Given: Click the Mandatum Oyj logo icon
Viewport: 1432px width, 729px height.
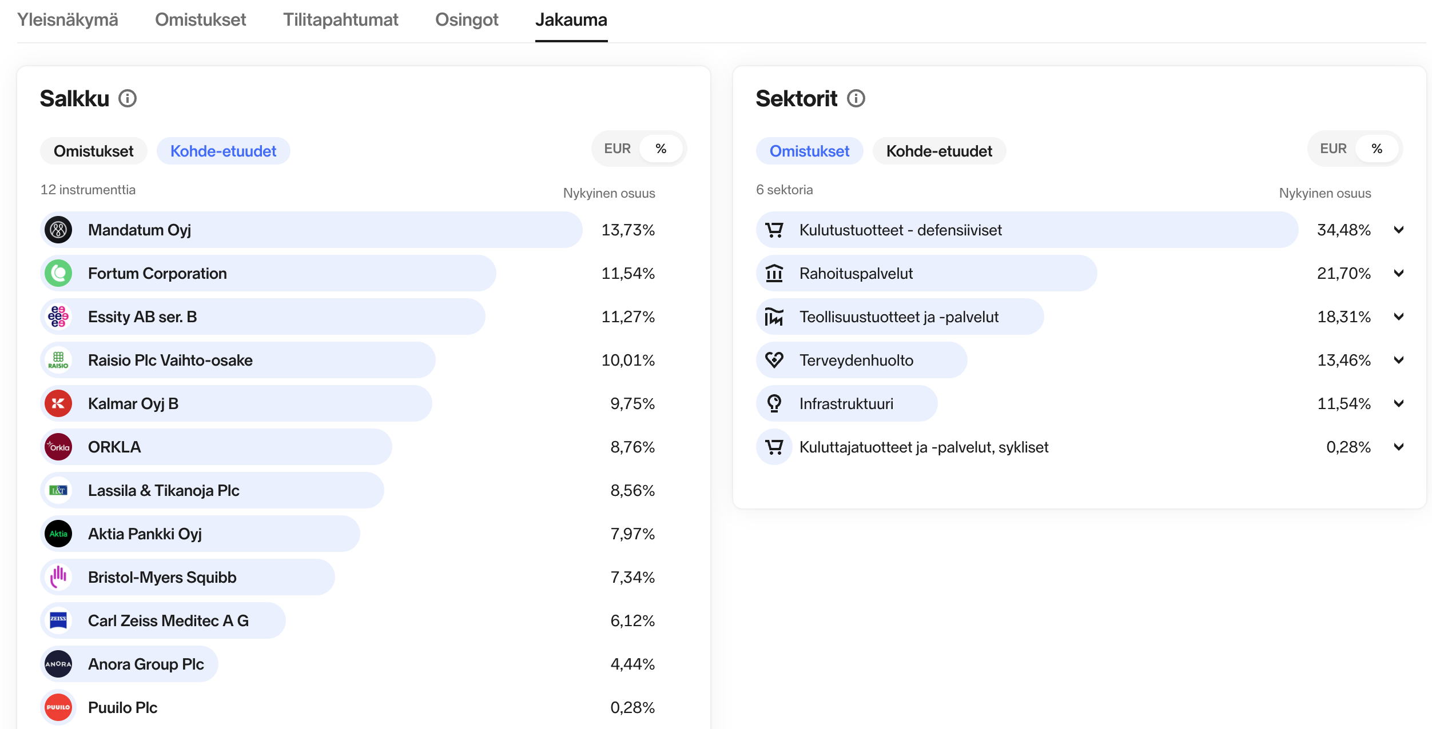Looking at the screenshot, I should (x=58, y=230).
